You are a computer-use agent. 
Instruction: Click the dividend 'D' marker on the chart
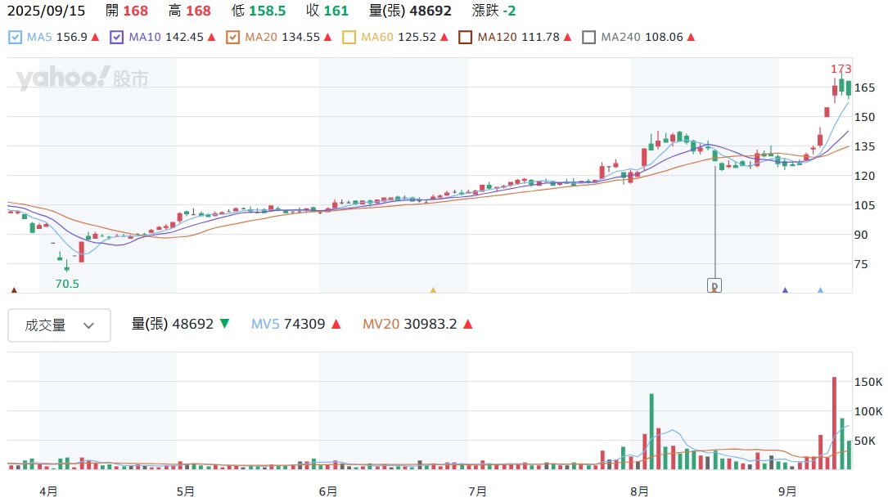(714, 285)
